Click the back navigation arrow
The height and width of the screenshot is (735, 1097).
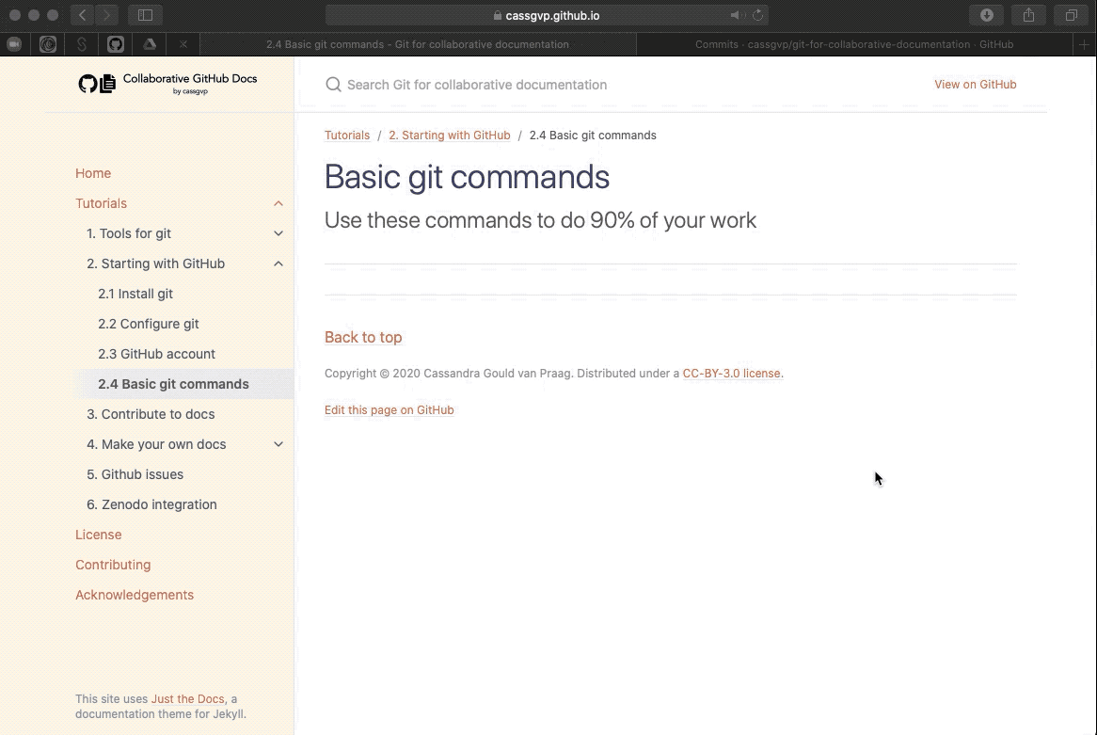pos(82,15)
